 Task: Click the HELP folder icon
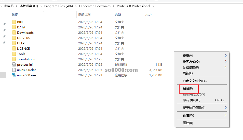[x=14, y=43]
